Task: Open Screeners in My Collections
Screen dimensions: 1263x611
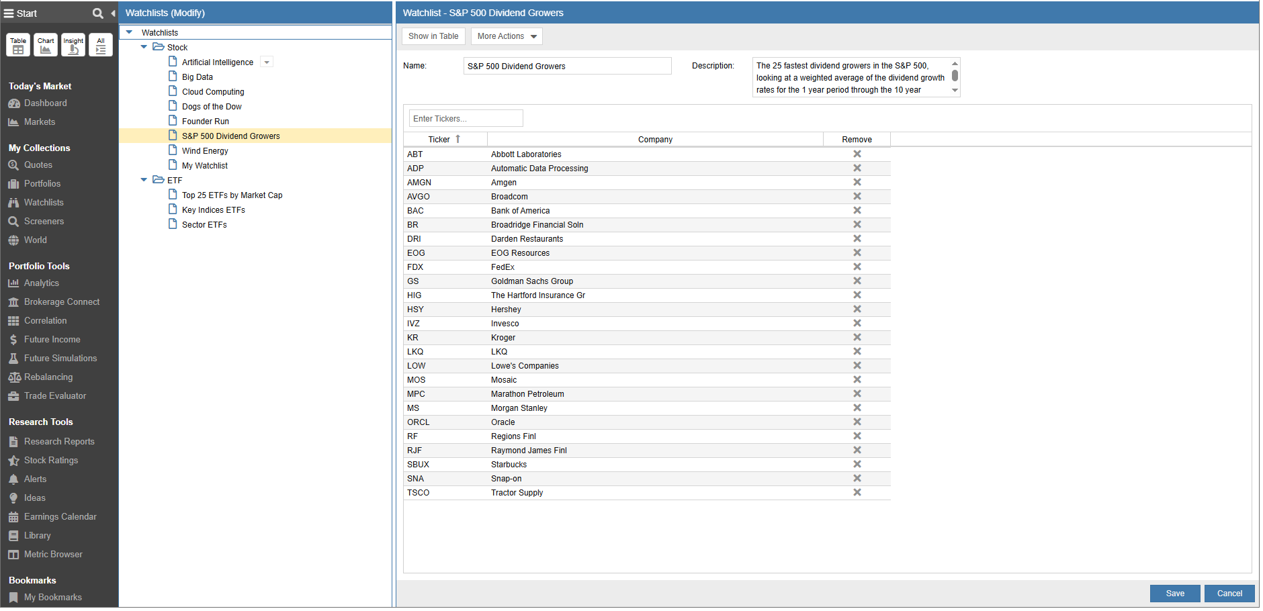Action: pyautogui.click(x=44, y=221)
